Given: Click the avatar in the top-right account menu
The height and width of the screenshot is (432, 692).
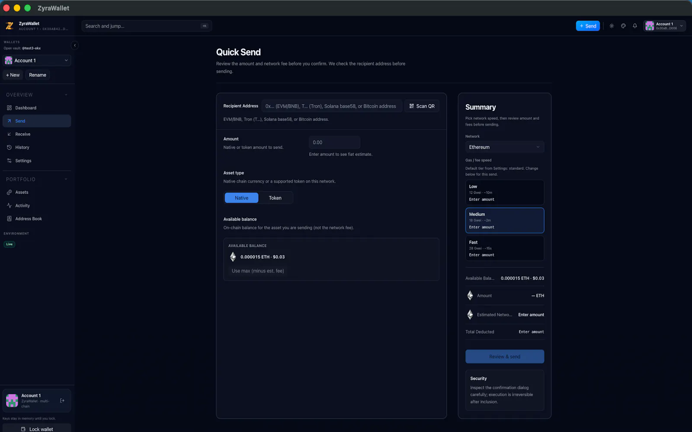Looking at the screenshot, I should [x=650, y=26].
